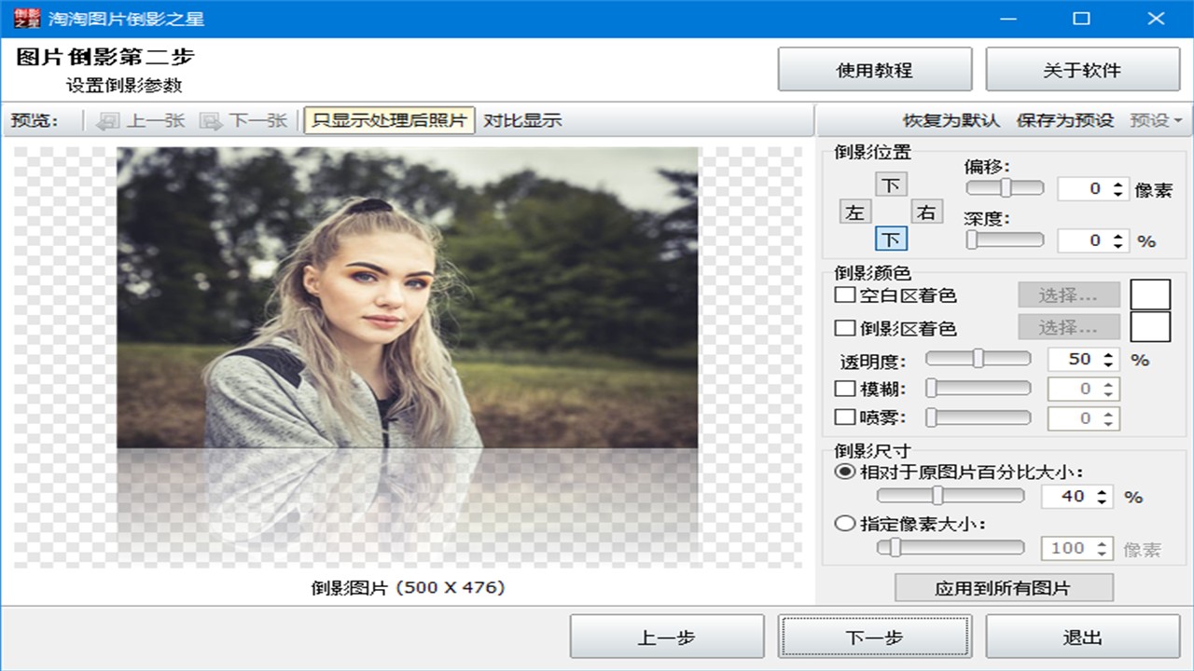Viewport: 1194px width, 671px height.
Task: Decrease the 偏移 pixel value with down arrow
Action: coord(1118,194)
